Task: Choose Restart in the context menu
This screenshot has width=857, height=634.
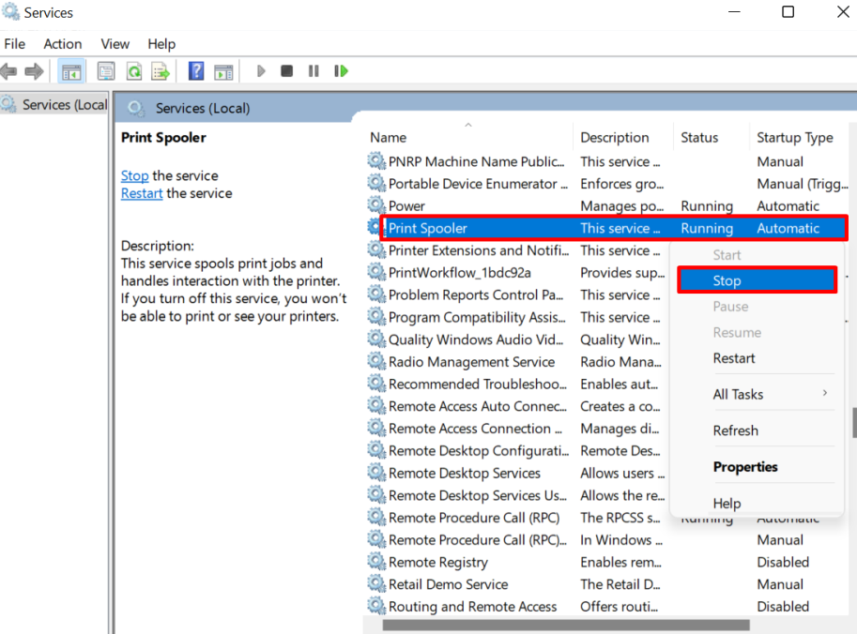Action: 734,358
